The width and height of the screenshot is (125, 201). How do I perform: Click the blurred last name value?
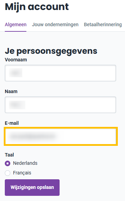click(x=17, y=105)
